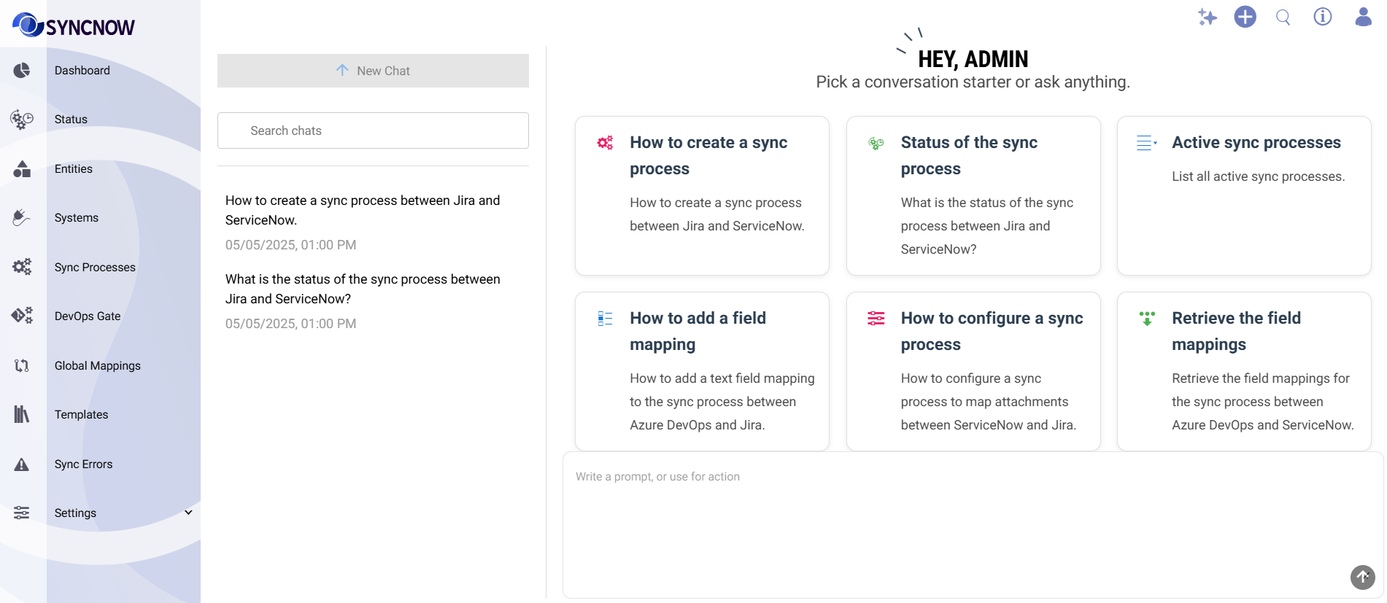Select 'Status of the sync process' starter
This screenshot has height=603, width=1387.
(x=973, y=195)
